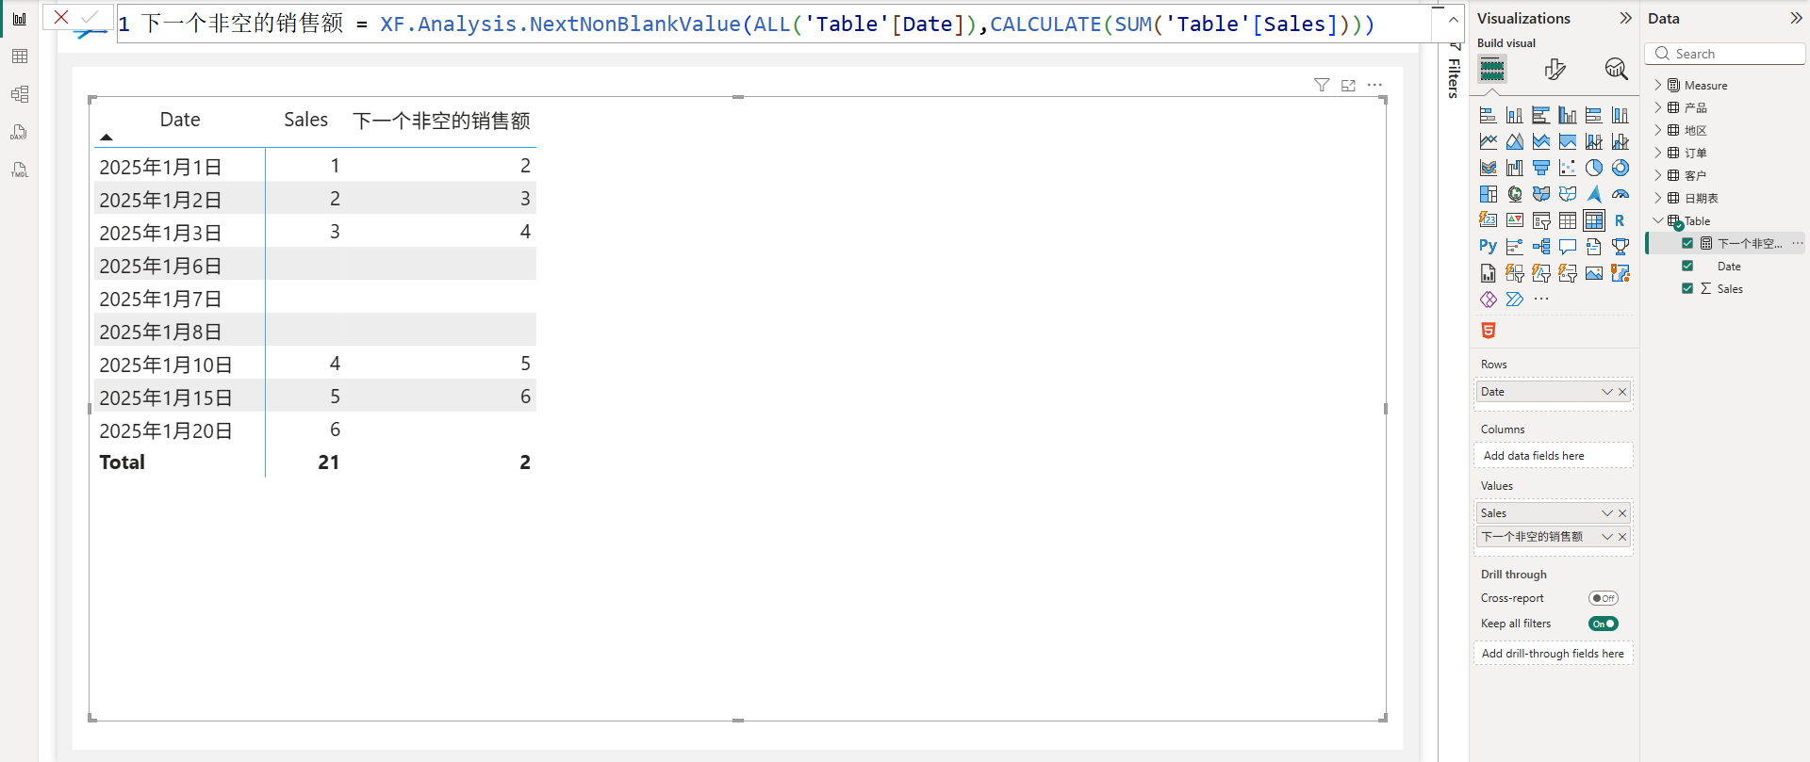Cancel the formula edit with X
The image size is (1810, 762).
[x=61, y=17]
